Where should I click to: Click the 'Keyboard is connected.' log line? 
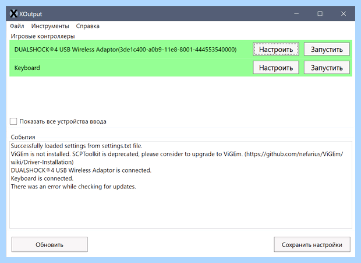(x=42, y=178)
